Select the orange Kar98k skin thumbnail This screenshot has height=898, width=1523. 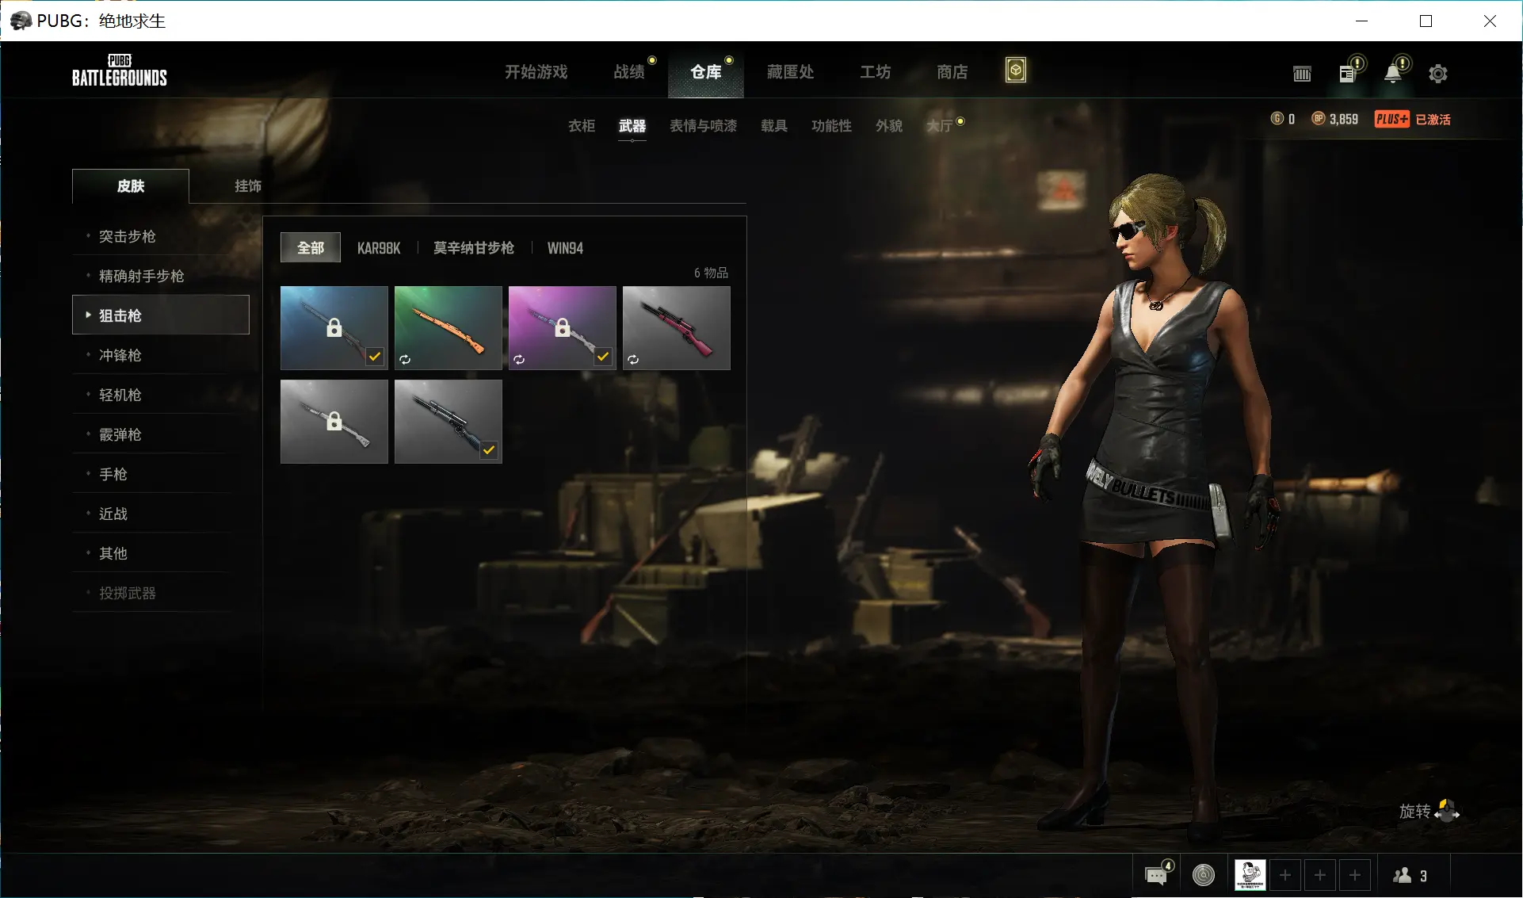[449, 328]
